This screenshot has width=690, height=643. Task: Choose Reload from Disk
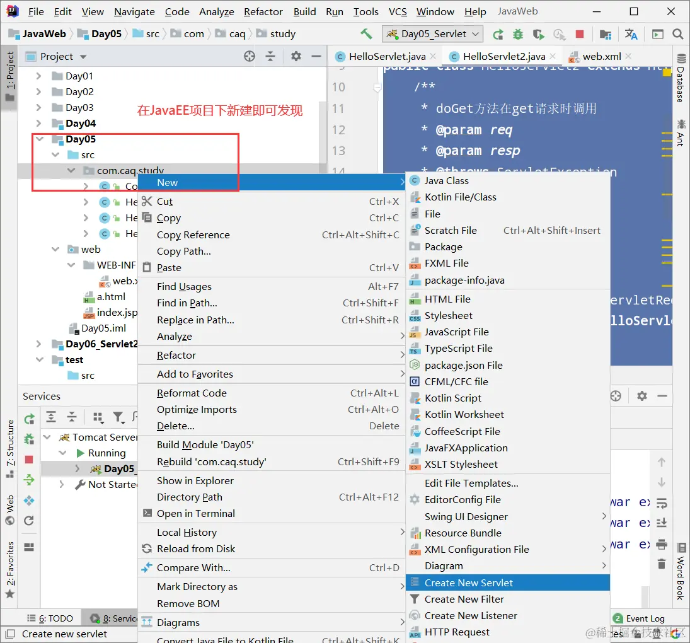tap(272, 548)
